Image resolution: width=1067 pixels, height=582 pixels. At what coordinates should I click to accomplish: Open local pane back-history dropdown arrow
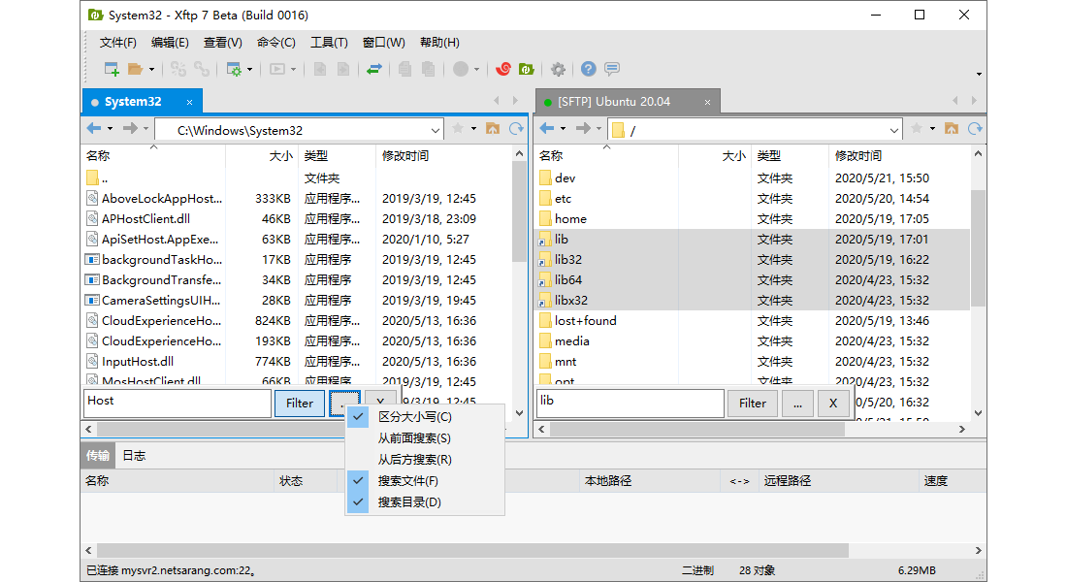coord(111,129)
